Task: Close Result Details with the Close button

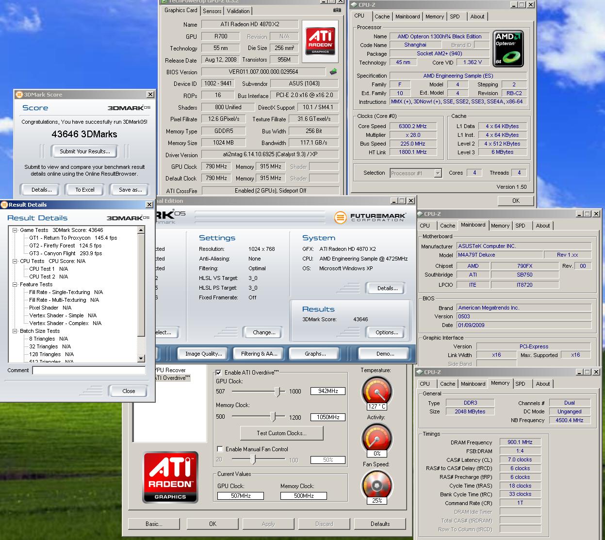Action: coord(129,391)
